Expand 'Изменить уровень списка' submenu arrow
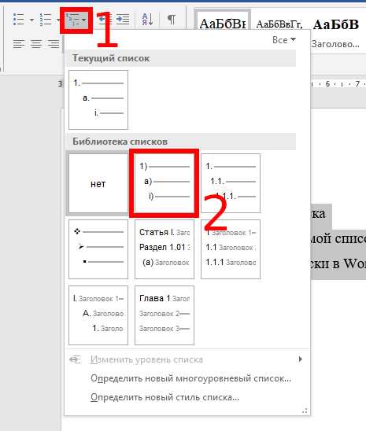 [x=301, y=359]
